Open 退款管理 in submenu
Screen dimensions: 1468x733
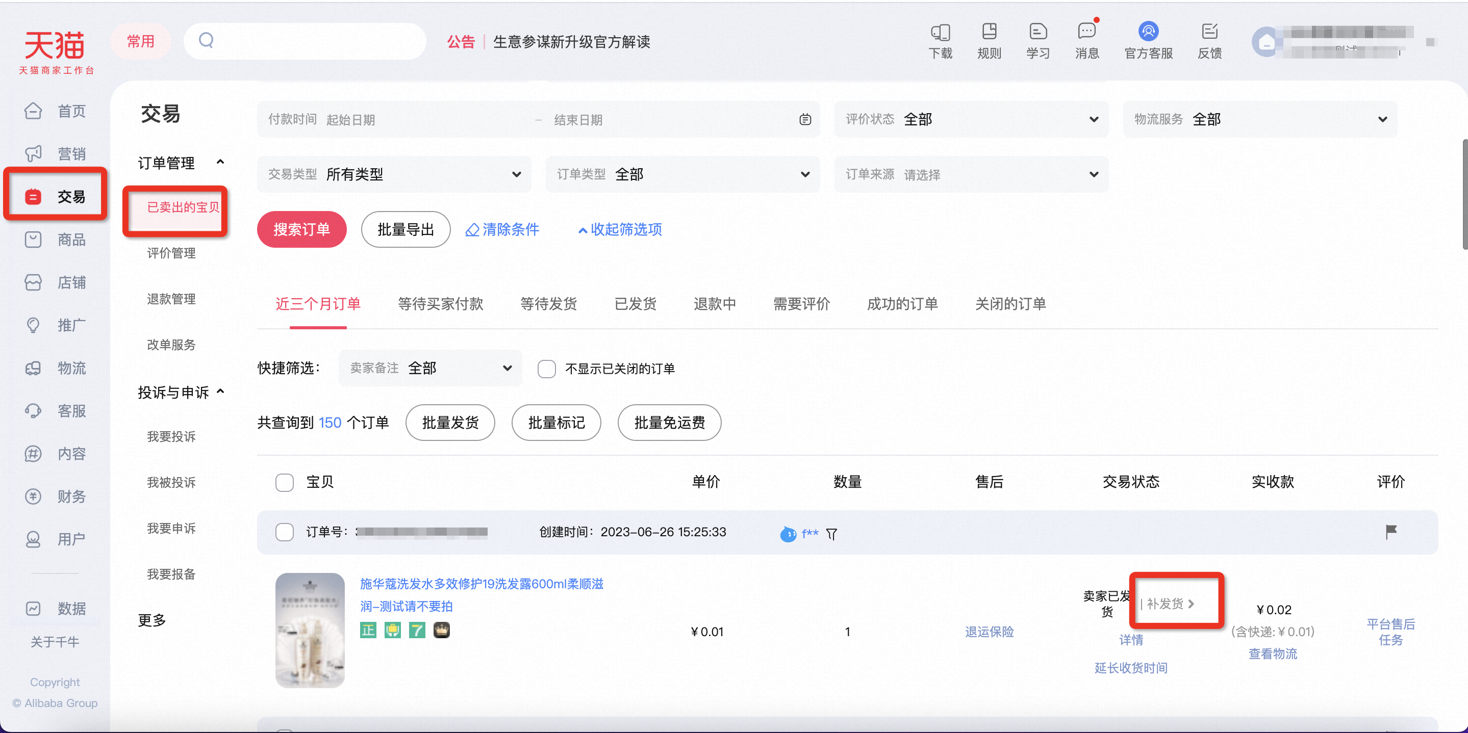[171, 298]
